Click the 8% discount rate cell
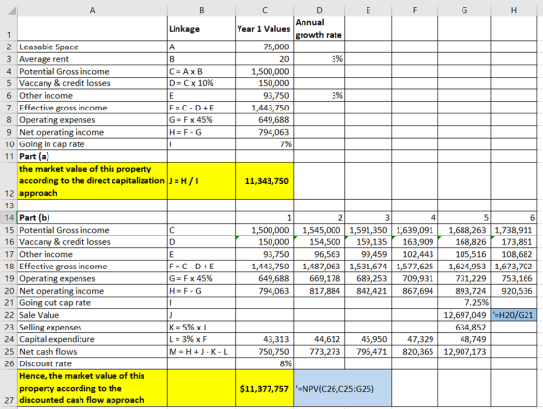The height and width of the screenshot is (409, 543). click(264, 363)
